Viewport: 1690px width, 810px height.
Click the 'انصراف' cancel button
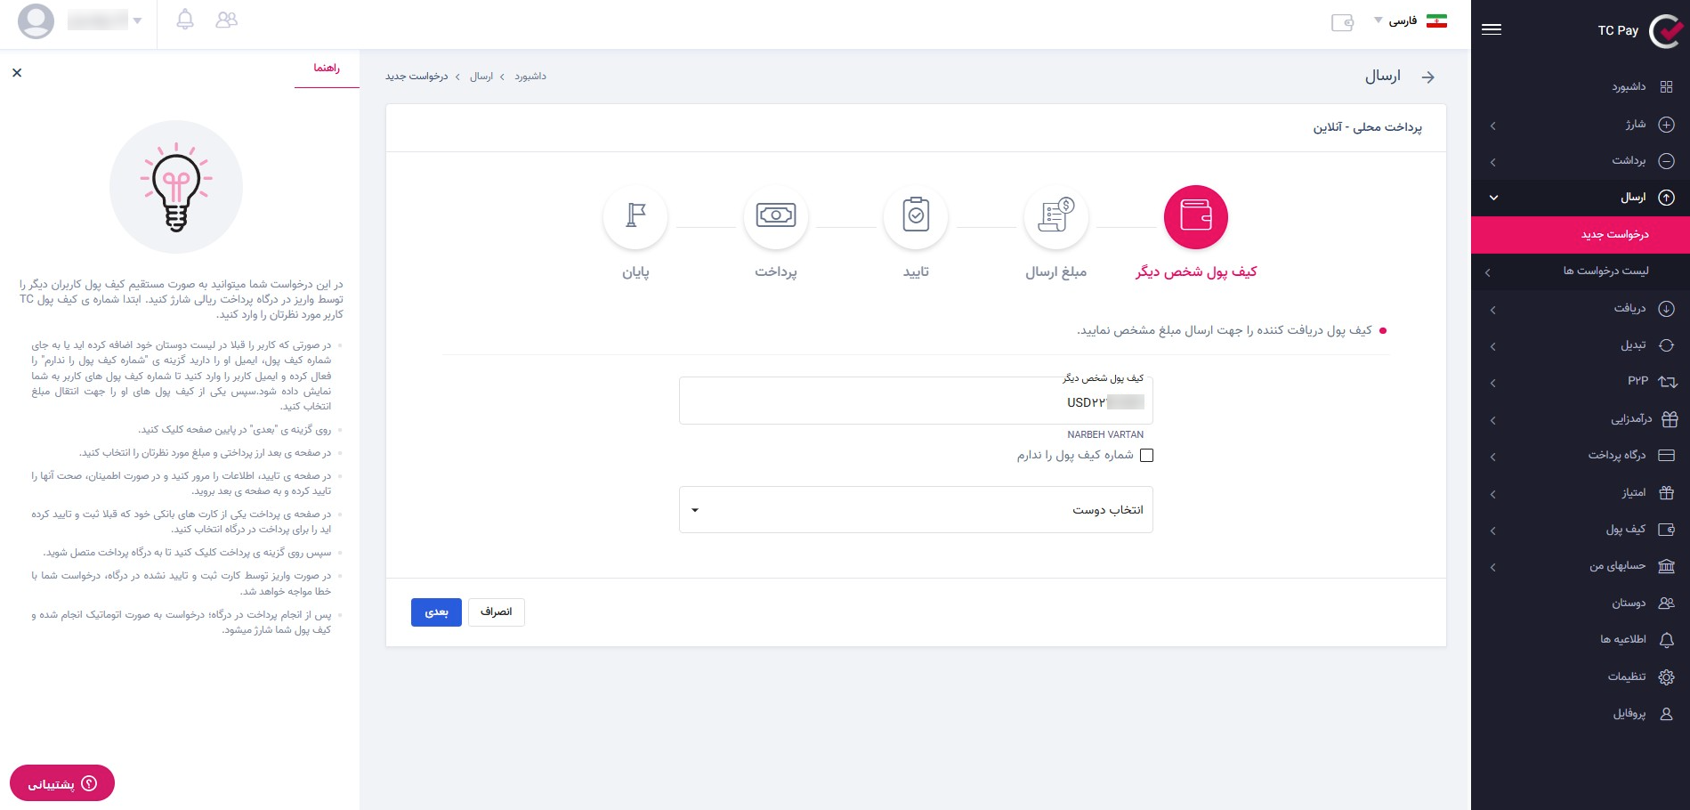coord(496,612)
